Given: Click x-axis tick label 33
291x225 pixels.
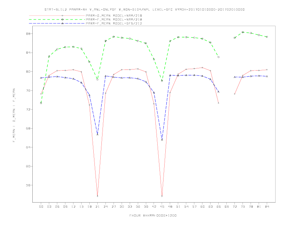Looking at the screenshot, I should pyautogui.click(x=130, y=207).
